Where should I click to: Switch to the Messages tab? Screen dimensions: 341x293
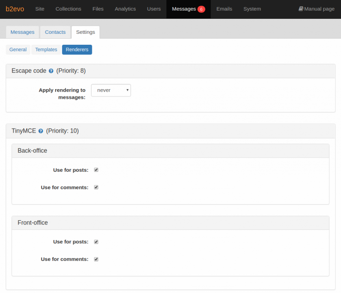pos(22,32)
